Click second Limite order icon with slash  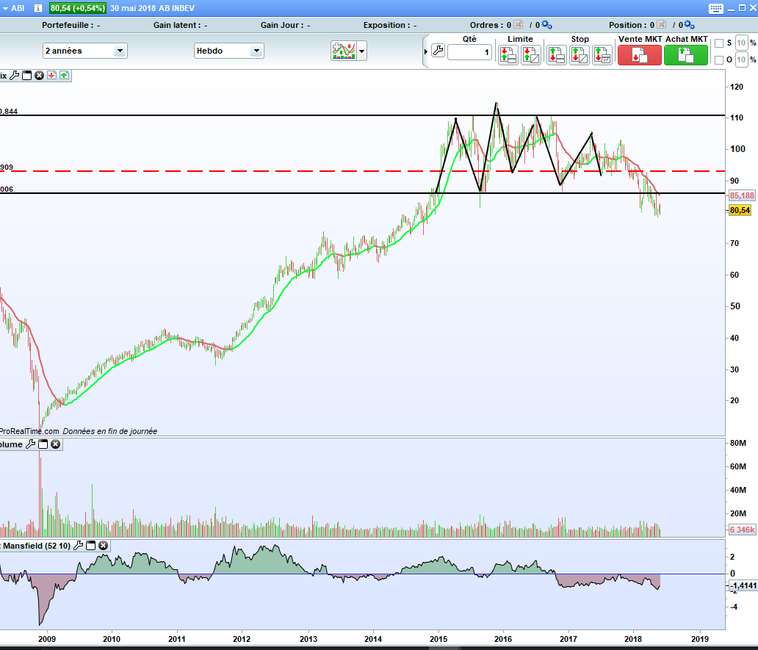coord(531,55)
